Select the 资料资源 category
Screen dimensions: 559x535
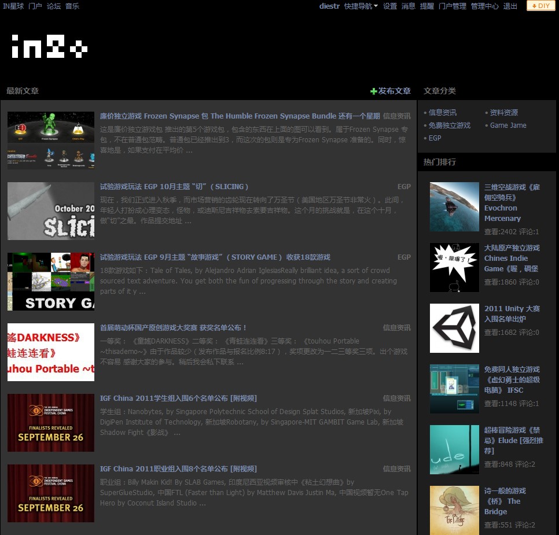pyautogui.click(x=504, y=113)
